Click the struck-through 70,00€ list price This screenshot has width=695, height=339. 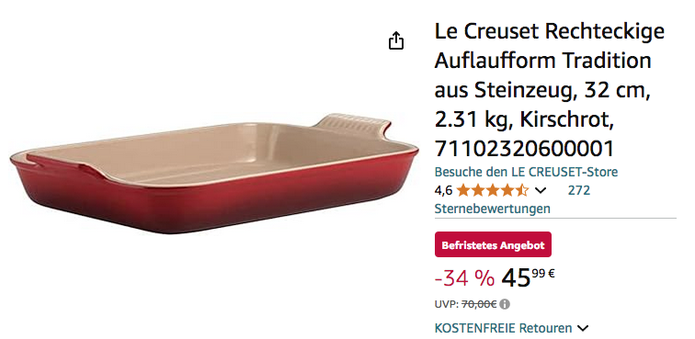coord(479,304)
